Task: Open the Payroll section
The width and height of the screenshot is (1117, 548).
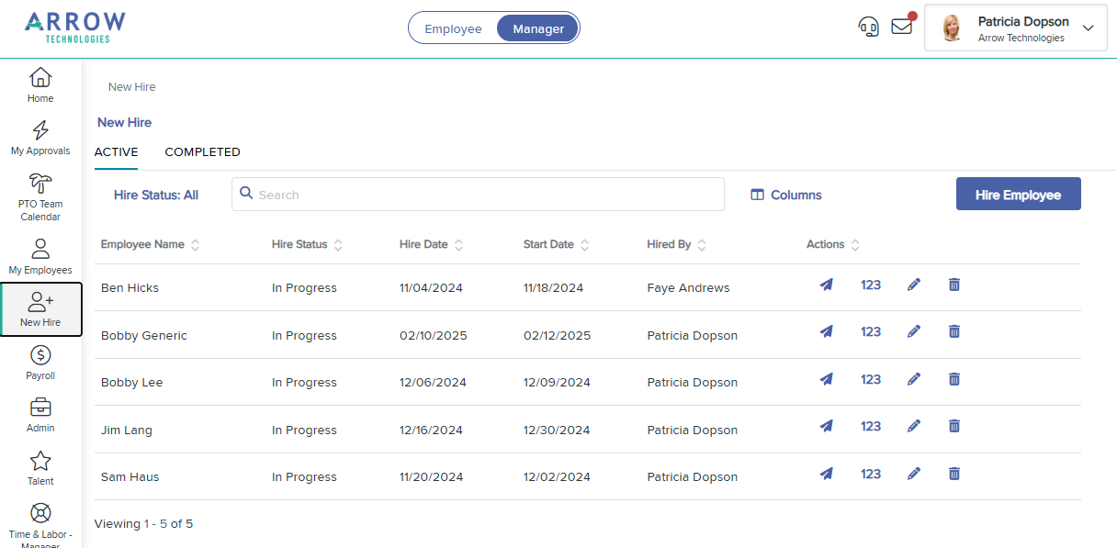Action: (40, 363)
